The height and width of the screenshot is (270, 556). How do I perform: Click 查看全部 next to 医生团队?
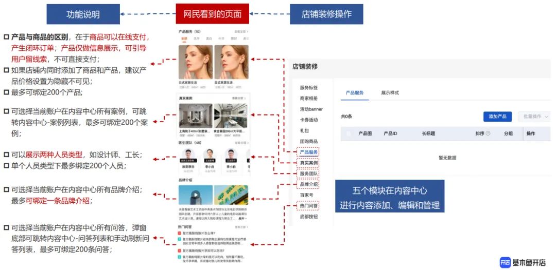click(x=241, y=143)
